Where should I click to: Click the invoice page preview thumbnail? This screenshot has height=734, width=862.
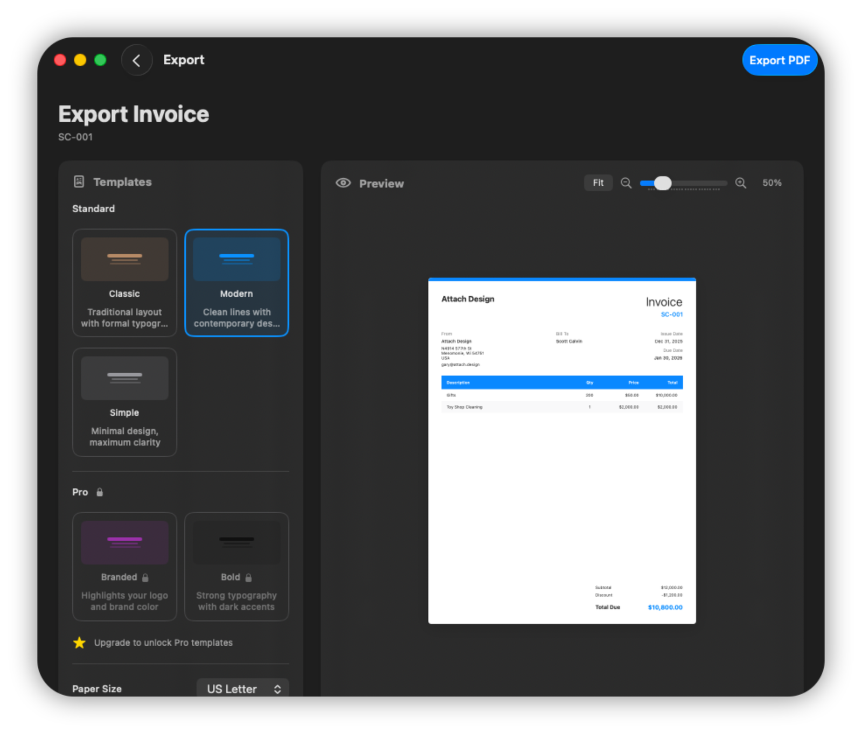[562, 451]
